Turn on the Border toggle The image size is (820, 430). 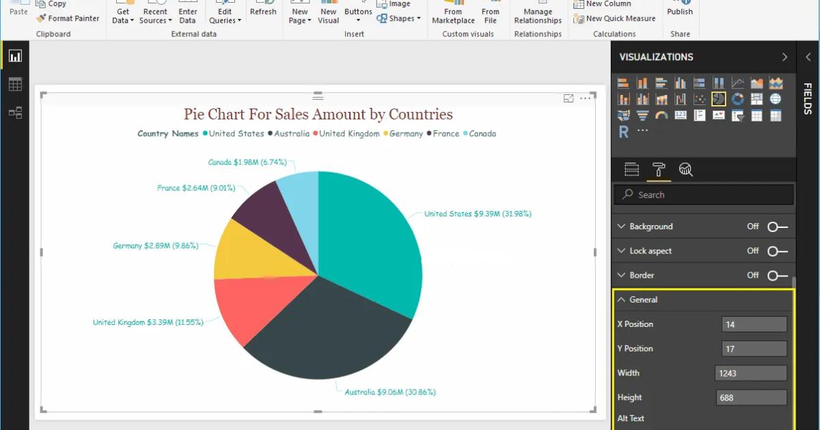776,275
